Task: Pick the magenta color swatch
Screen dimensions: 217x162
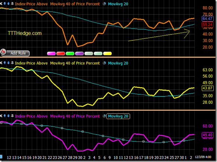Action: click(x=51, y=53)
